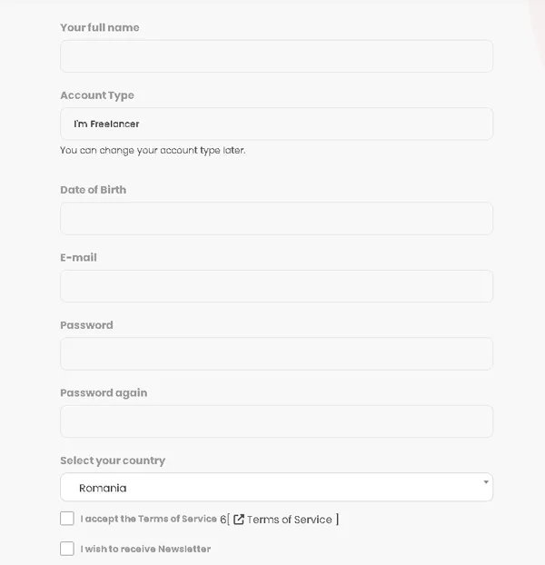Click the Select your country label
545x565 pixels.
113,461
